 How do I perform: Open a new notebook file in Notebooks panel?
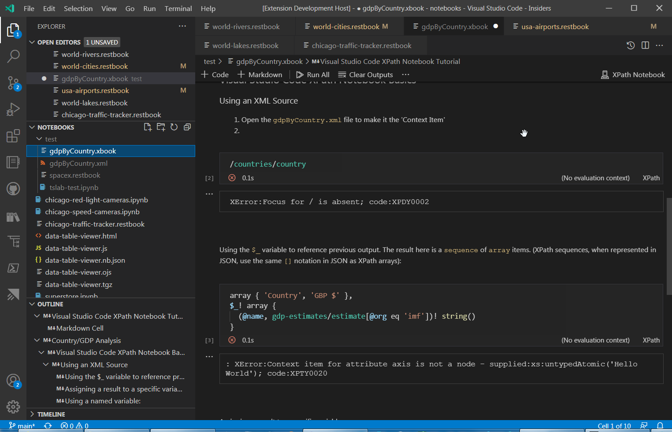148,127
